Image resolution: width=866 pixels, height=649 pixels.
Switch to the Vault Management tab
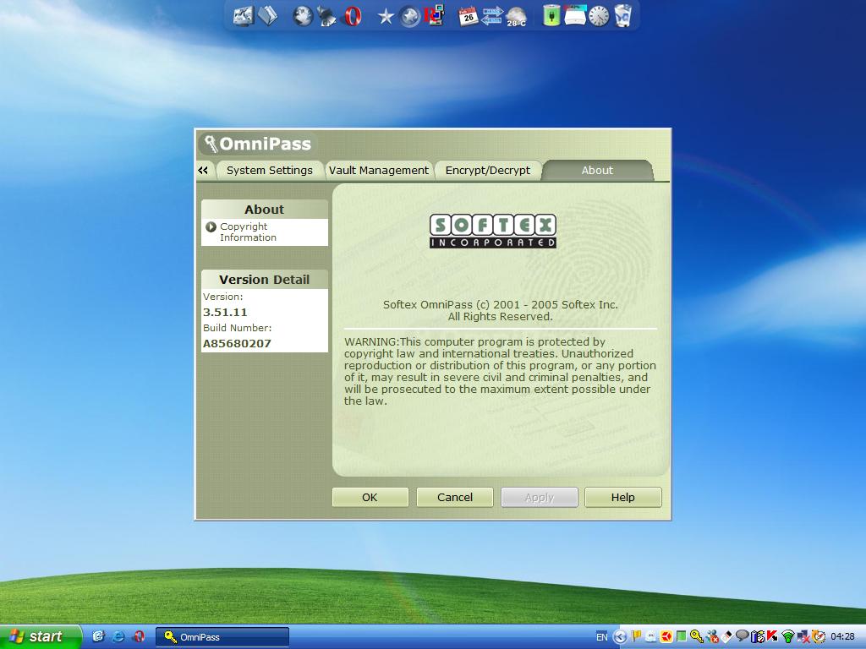[378, 171]
